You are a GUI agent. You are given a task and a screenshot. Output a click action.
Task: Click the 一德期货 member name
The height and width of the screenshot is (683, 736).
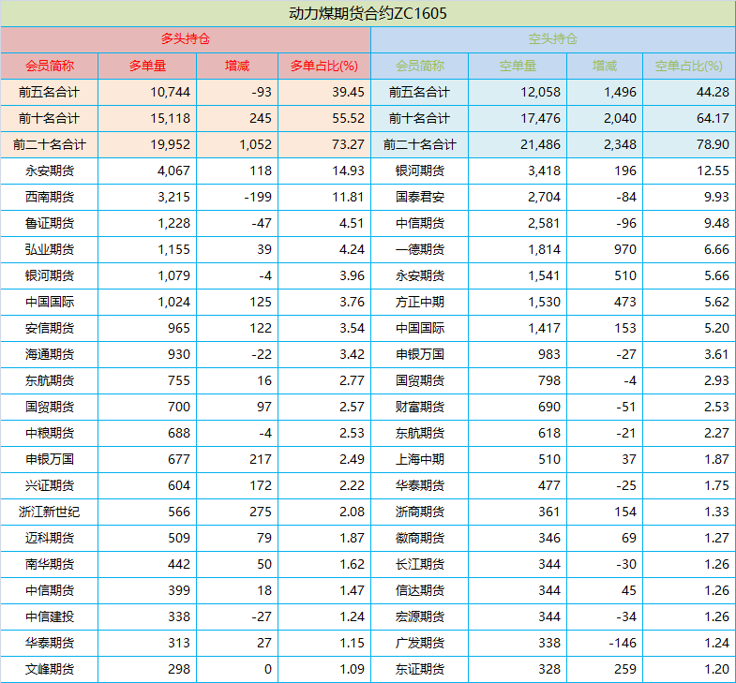pyautogui.click(x=420, y=249)
